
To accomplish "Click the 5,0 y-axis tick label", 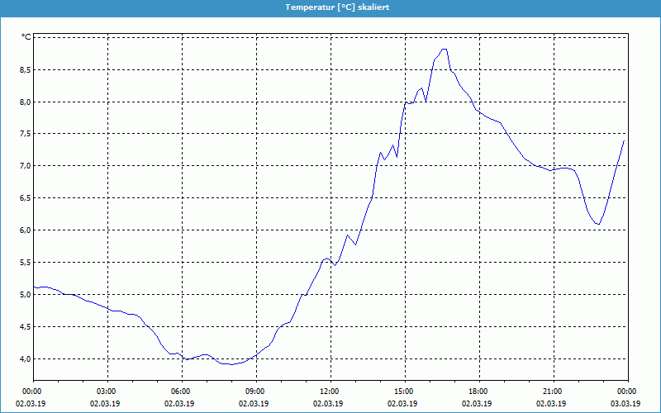I will (x=25, y=295).
